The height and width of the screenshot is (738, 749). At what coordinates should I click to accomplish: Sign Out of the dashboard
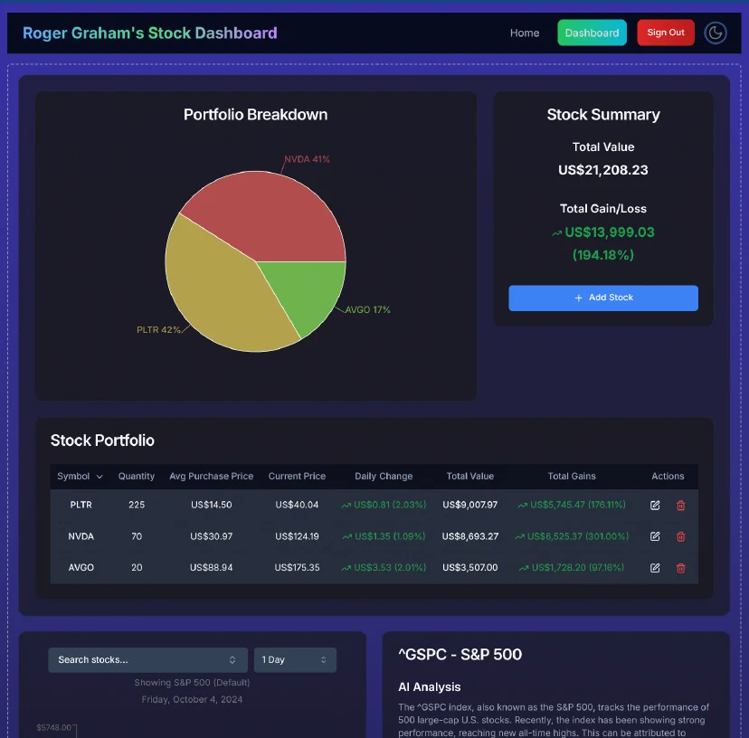666,33
